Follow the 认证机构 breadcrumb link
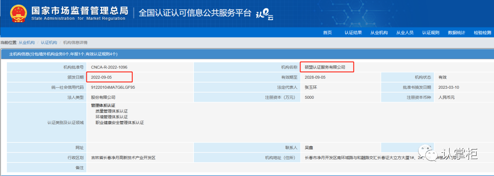This screenshot has width=494, height=176. (x=49, y=43)
